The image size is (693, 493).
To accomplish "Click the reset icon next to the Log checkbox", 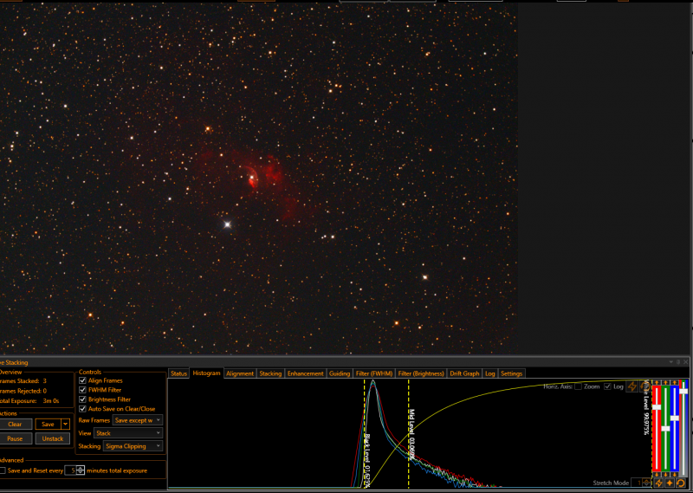I will pos(644,386).
